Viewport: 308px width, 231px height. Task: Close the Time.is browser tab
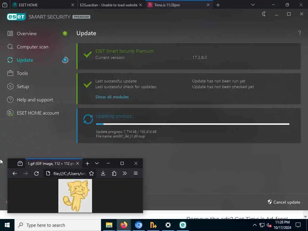coord(208,5)
